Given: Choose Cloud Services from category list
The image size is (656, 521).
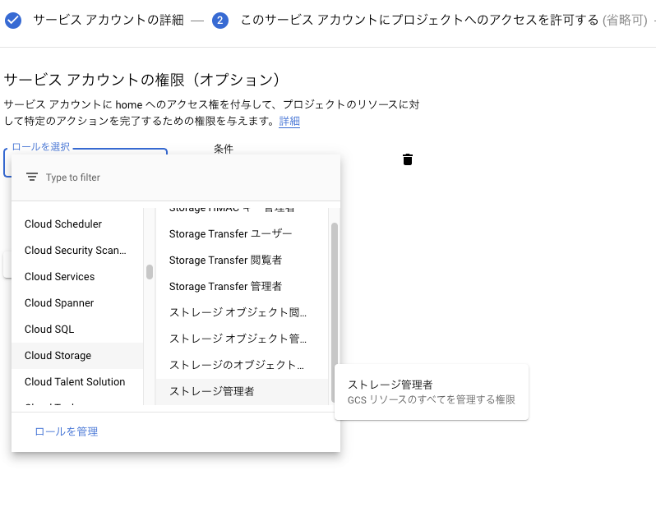Looking at the screenshot, I should click(x=59, y=277).
